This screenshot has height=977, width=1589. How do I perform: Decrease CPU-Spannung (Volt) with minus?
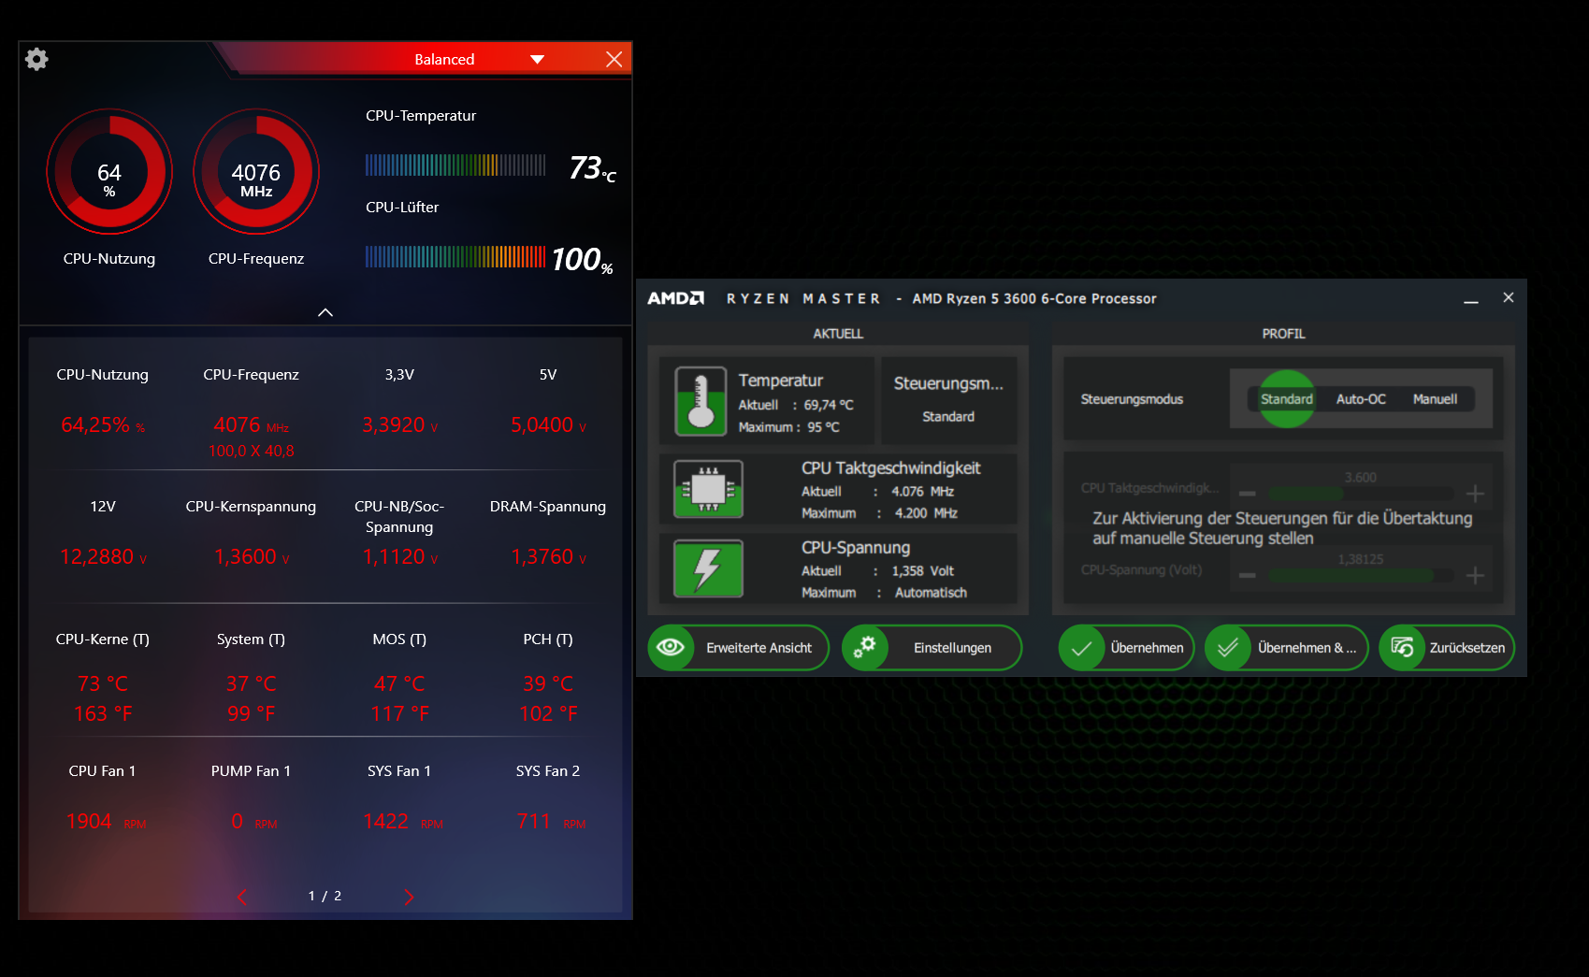click(1248, 575)
